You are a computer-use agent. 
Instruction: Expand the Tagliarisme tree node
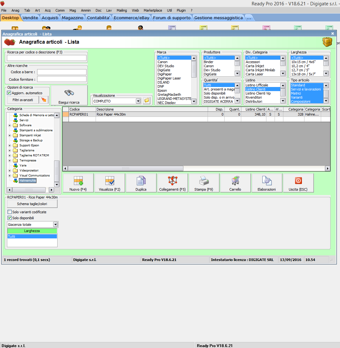click(x=9, y=150)
